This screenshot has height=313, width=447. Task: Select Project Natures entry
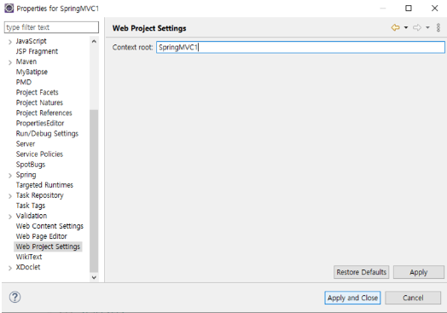pos(39,102)
